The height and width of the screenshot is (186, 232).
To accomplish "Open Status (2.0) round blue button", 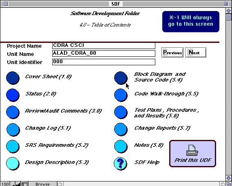I will coord(13,95).
